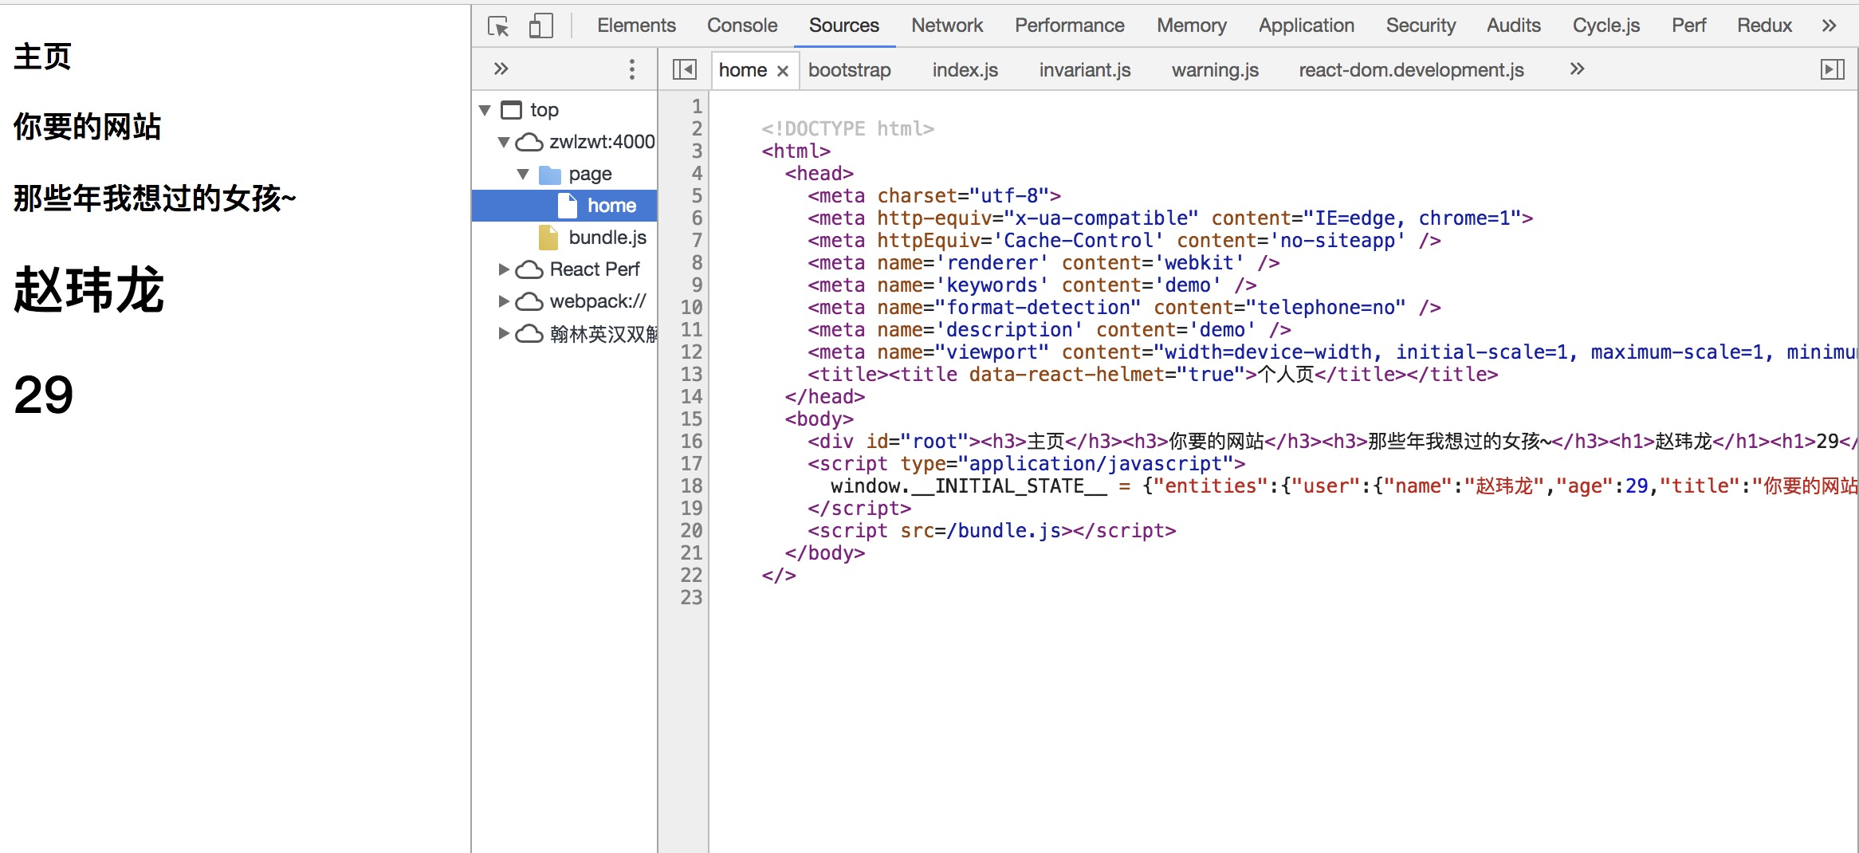Open the invariant.js editor tab
Viewport: 1859px width, 853px height.
1085,70
